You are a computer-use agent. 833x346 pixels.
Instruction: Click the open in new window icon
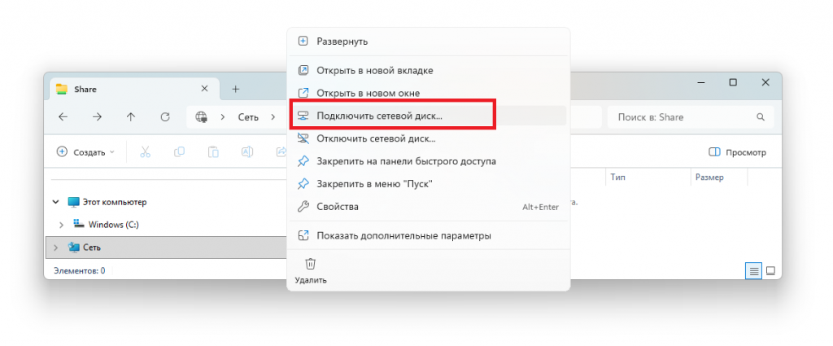(303, 93)
